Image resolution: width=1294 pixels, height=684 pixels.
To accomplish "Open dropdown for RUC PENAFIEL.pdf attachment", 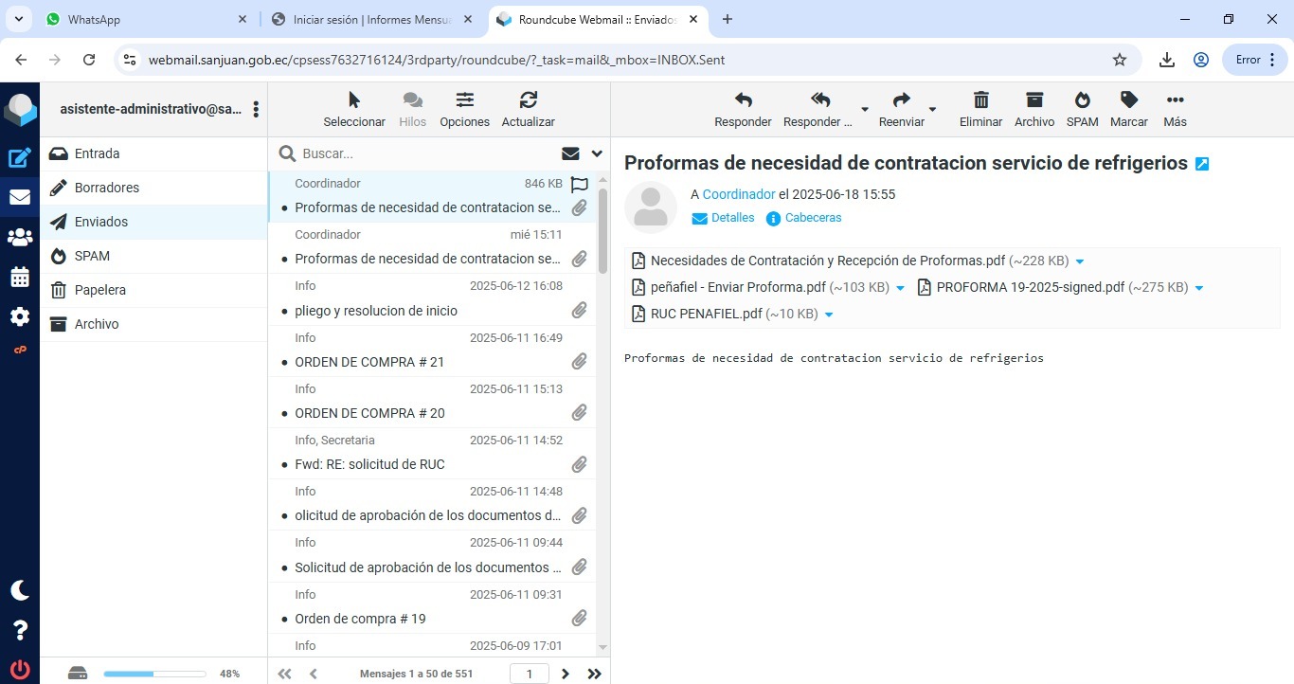I will point(829,315).
